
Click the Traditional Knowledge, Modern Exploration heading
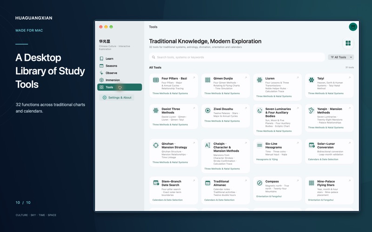pyautogui.click(x=205, y=41)
